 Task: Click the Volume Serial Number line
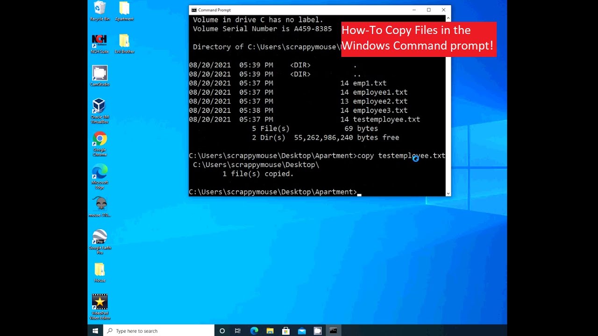tap(263, 29)
